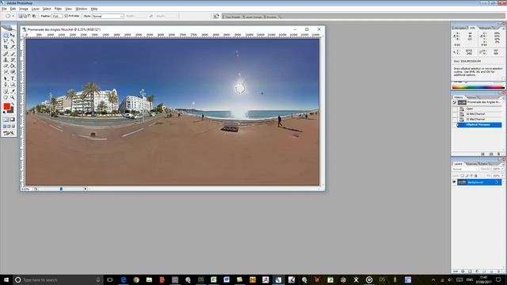Open the Window menu
The image size is (507, 285).
tap(81, 9)
